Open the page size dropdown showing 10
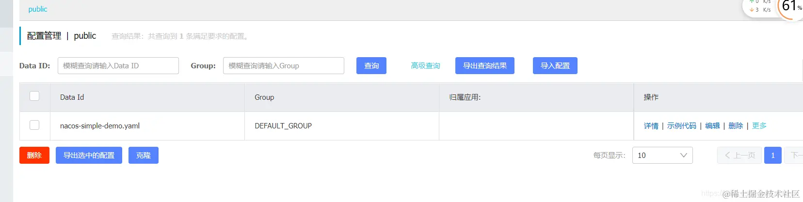The width and height of the screenshot is (803, 202). point(662,155)
